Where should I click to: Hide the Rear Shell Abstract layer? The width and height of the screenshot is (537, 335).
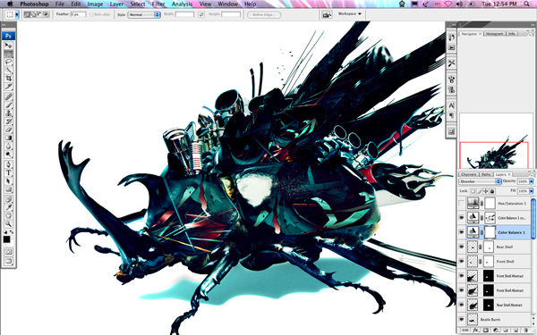point(462,305)
